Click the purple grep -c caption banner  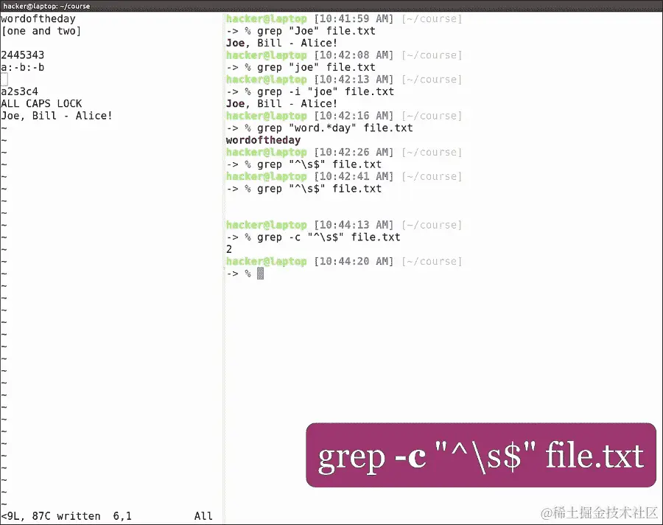coord(481,455)
